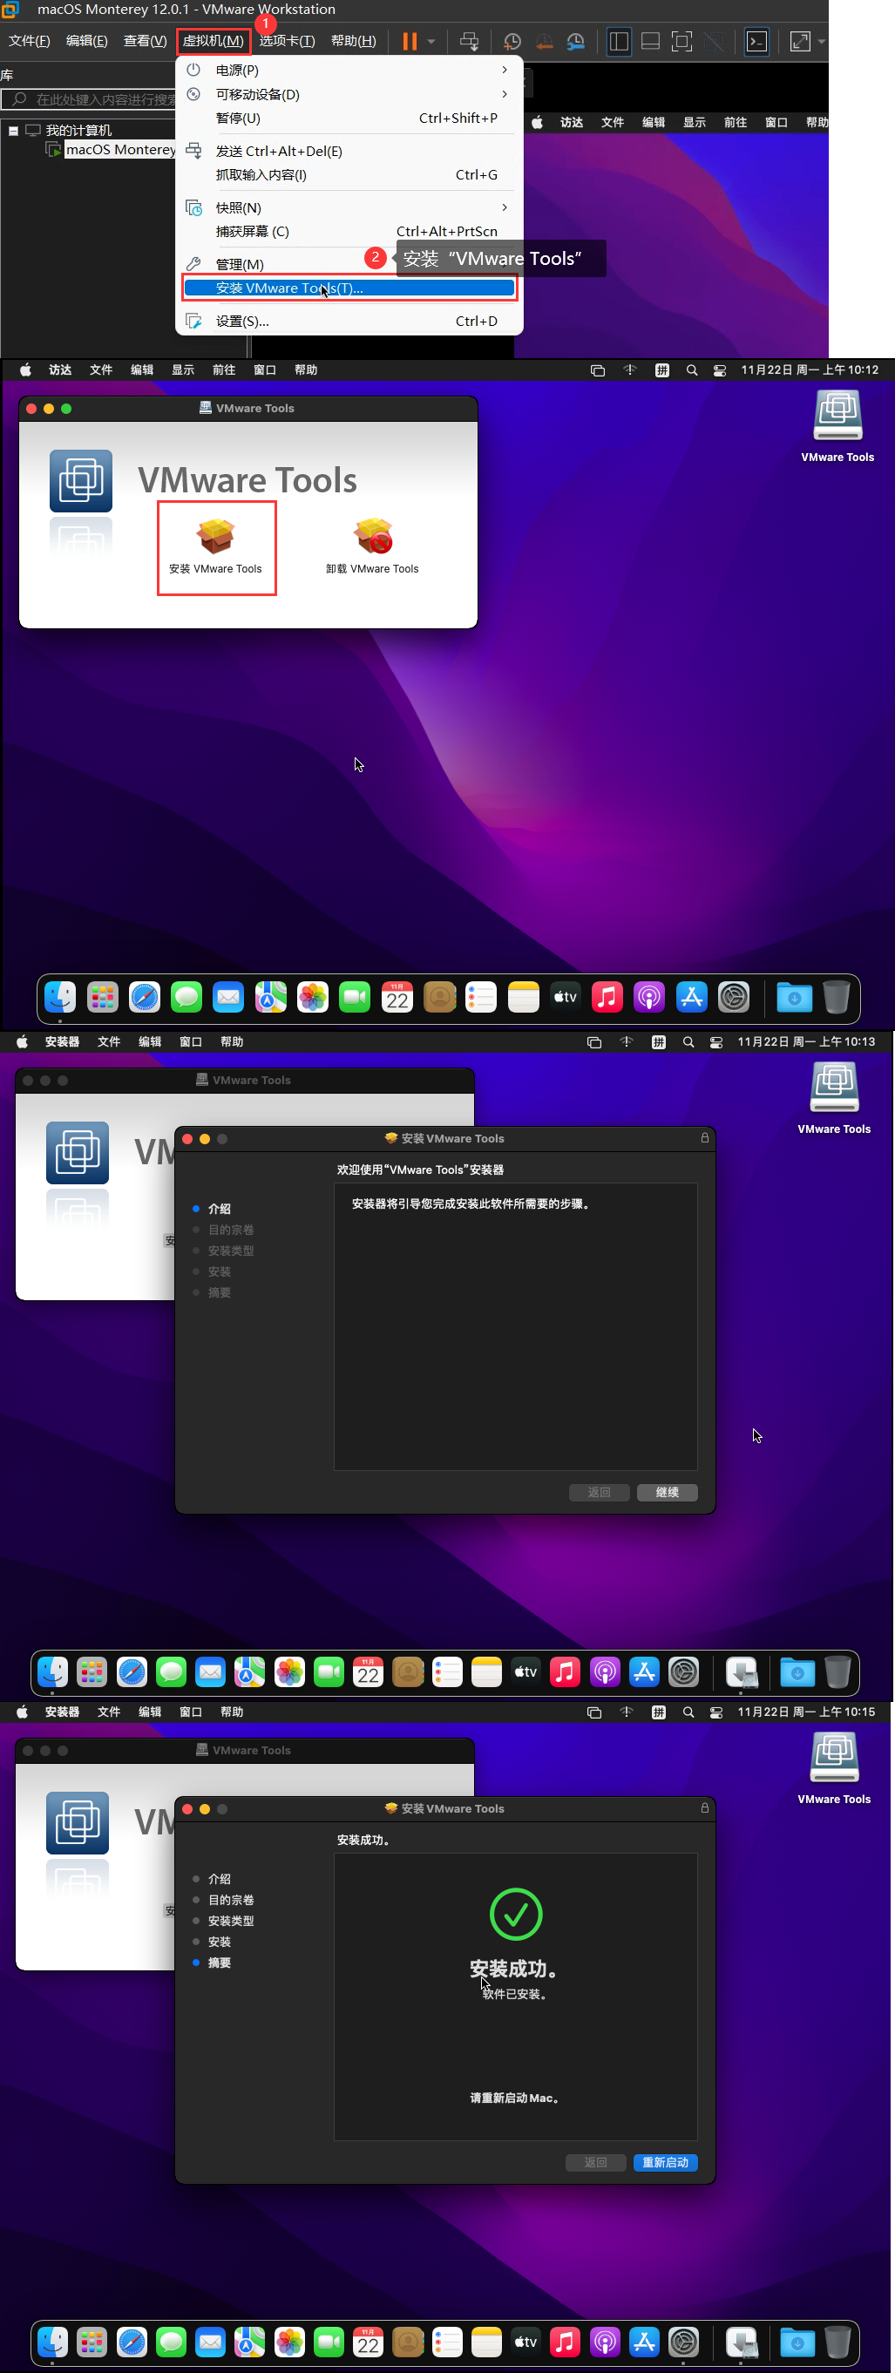895x2373 pixels.
Task: Click the Trash in the 10:15 desktop dock
Action: [837, 2342]
